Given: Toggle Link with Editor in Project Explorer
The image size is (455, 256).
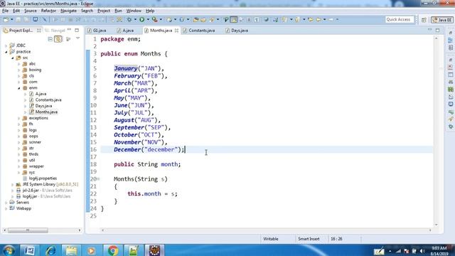Looking at the screenshot, I should tap(58, 39).
